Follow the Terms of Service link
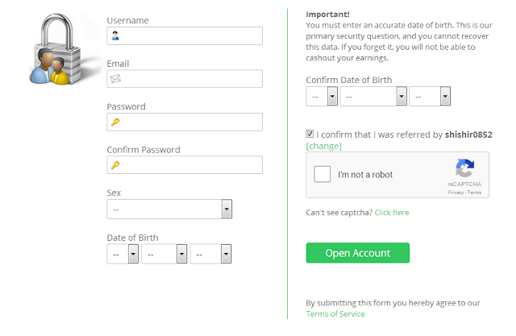The image size is (516, 336). 335,314
